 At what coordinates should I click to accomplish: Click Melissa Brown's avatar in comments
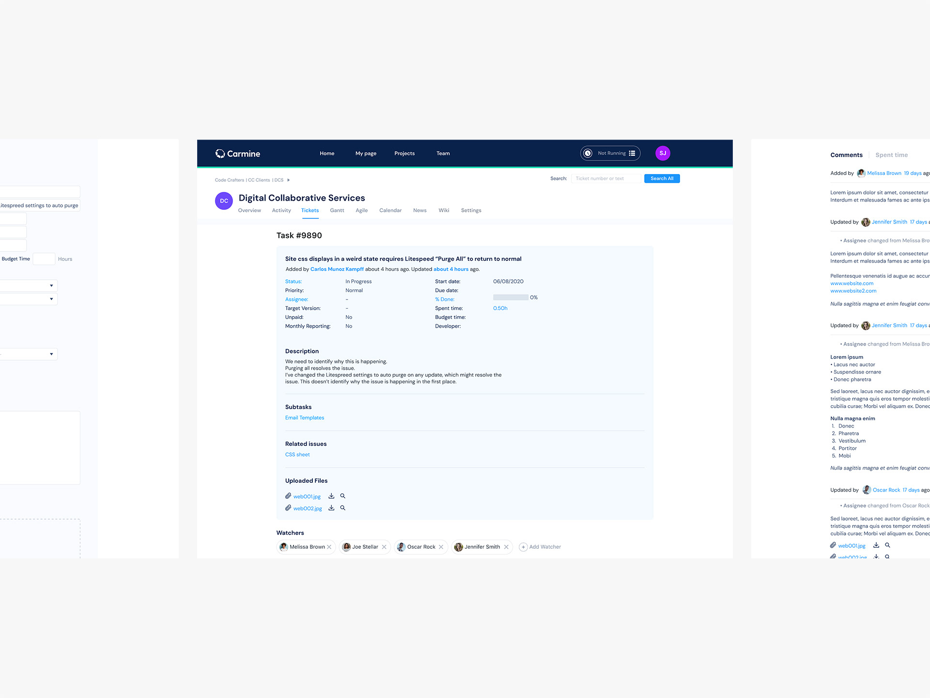[861, 173]
